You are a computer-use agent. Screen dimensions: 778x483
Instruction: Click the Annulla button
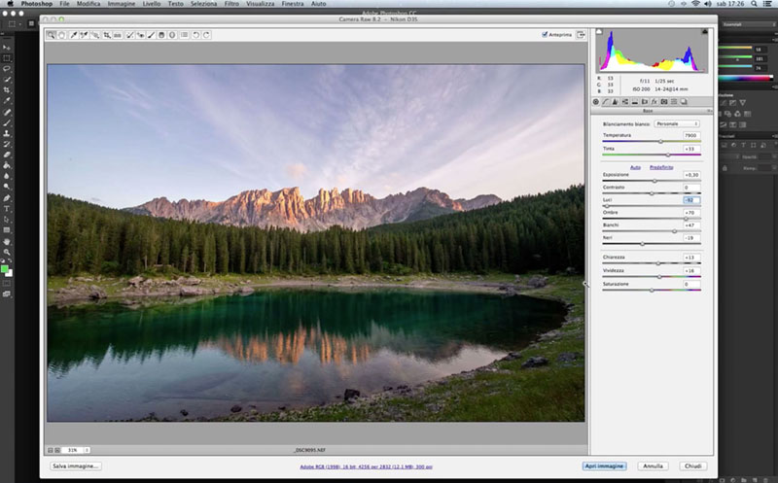coord(653,466)
